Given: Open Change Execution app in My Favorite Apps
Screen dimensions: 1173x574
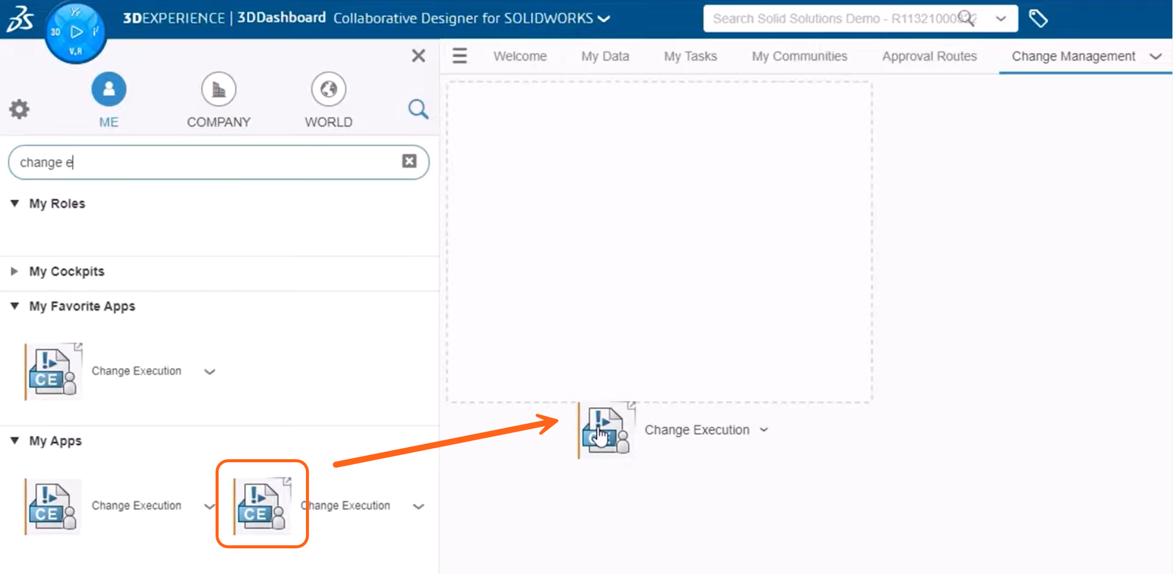Looking at the screenshot, I should (54, 371).
